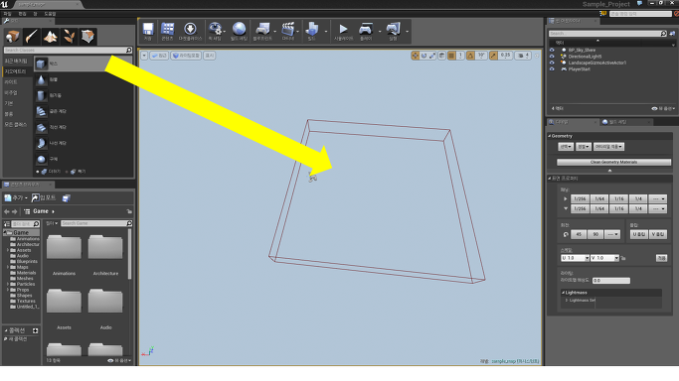The height and width of the screenshot is (381, 679).
Task: Expand the Lightmass settings row
Action: [x=567, y=301]
